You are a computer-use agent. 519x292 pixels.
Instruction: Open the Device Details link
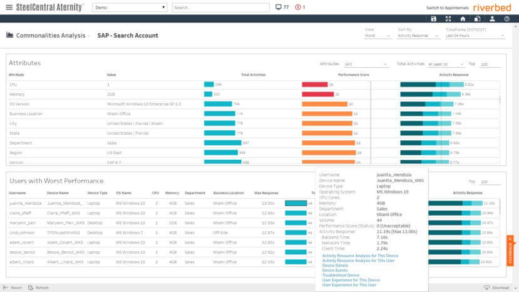[335, 266]
